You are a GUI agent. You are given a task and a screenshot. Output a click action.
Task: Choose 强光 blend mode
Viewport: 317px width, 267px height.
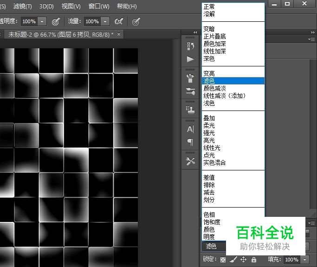[233, 133]
